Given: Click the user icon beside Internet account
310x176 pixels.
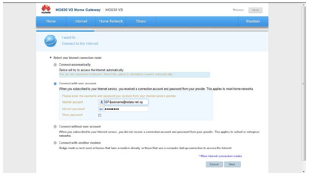Looking at the screenshot, I should (x=101, y=102).
